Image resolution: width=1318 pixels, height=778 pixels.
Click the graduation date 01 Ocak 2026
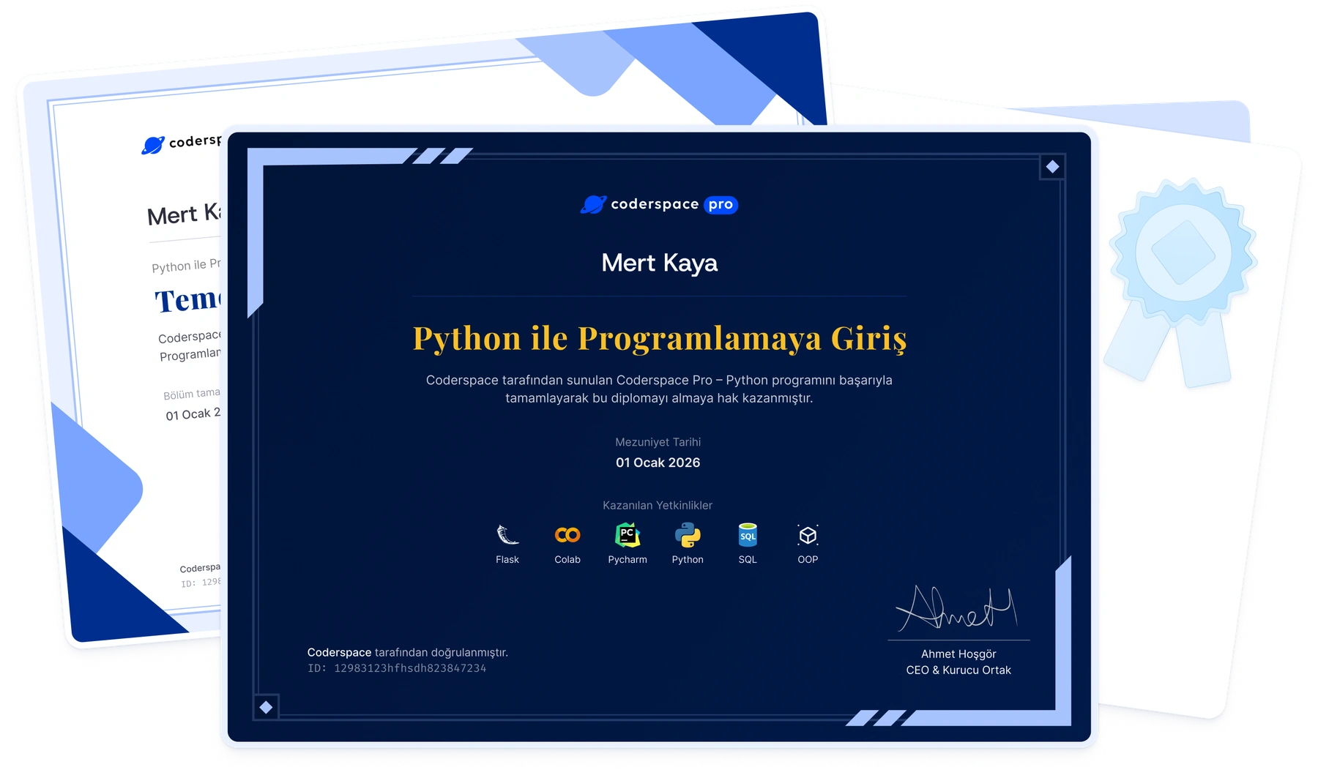coord(658,463)
